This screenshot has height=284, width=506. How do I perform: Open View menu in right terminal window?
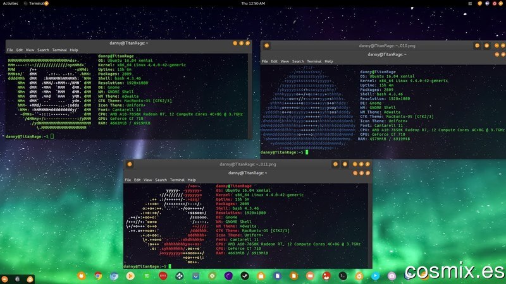[x=284, y=61]
